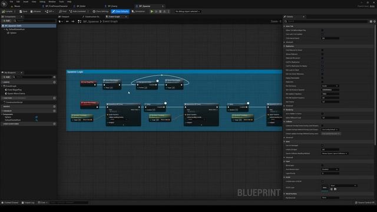
Task: Toggle Start with Tick Enabled checkbox
Action: pyautogui.click(x=322, y=34)
